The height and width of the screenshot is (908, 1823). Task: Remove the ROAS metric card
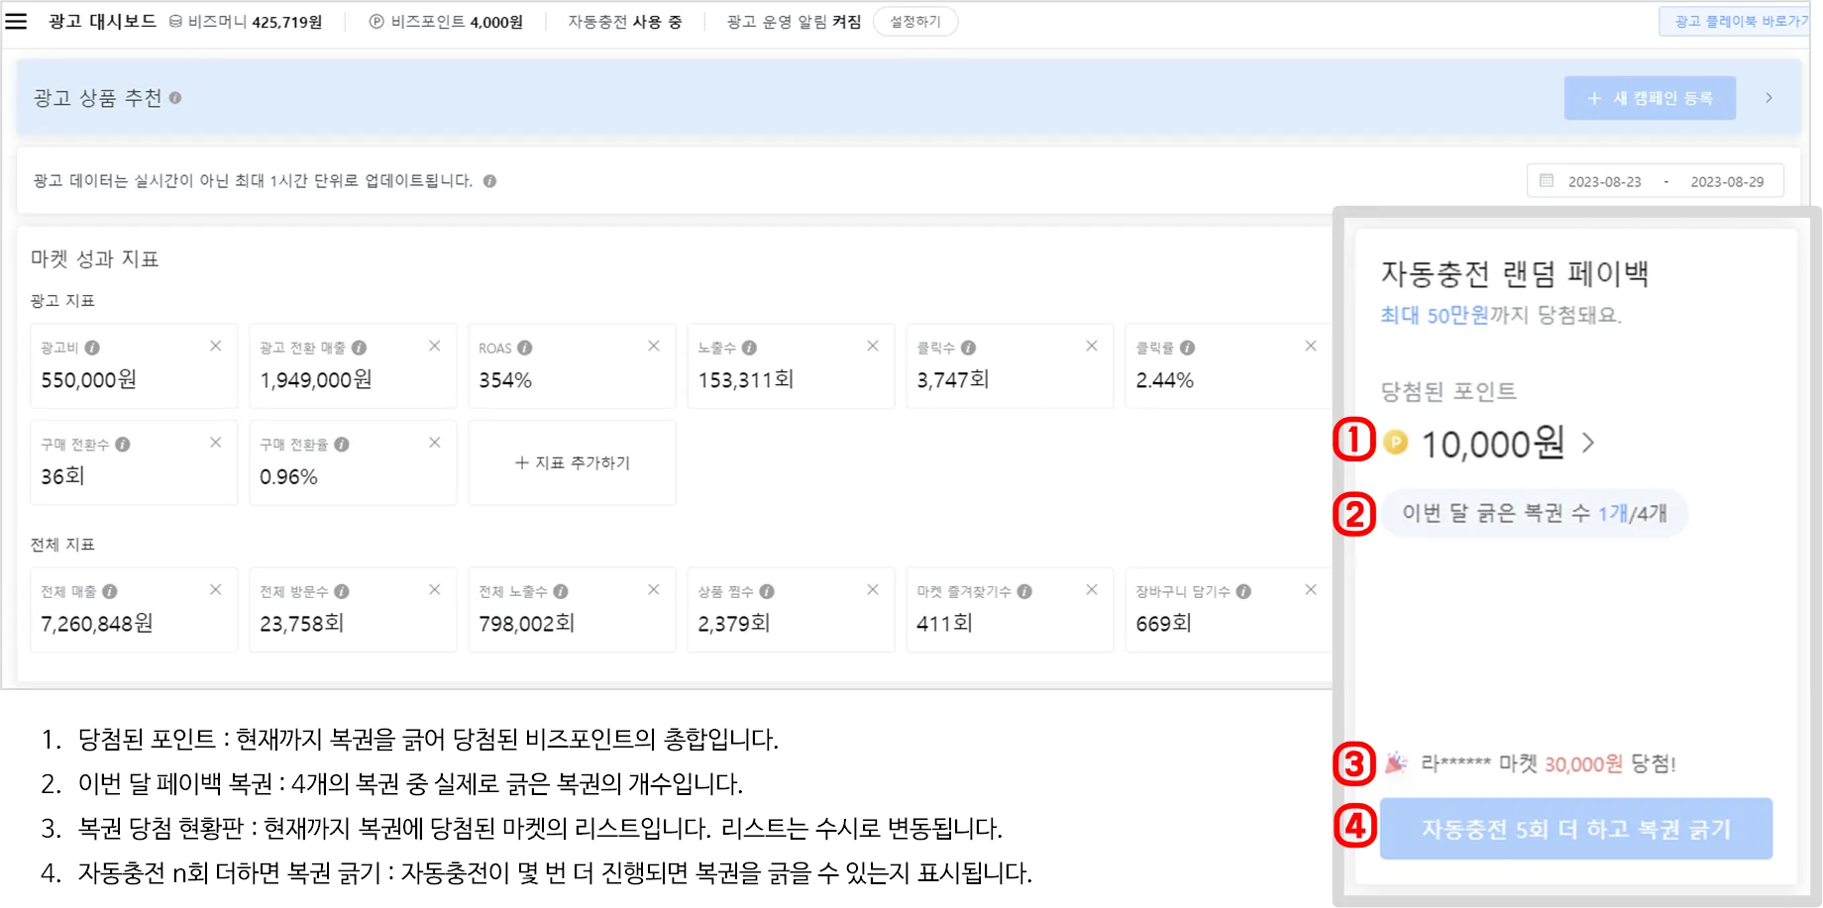pyautogui.click(x=653, y=346)
